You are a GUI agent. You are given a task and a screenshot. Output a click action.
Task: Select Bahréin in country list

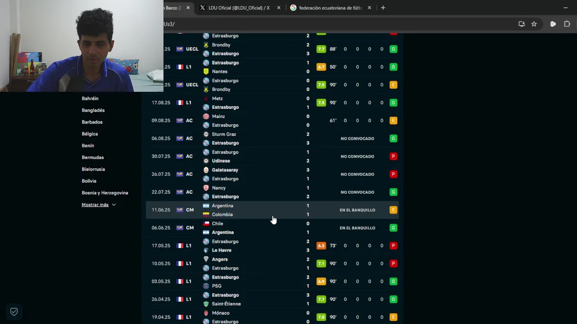pyautogui.click(x=90, y=99)
